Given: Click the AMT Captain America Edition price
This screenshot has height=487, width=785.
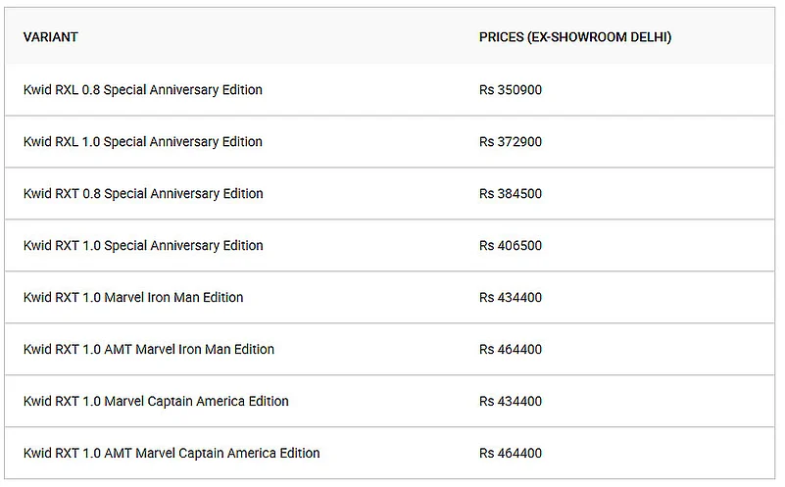Looking at the screenshot, I should pyautogui.click(x=511, y=453).
